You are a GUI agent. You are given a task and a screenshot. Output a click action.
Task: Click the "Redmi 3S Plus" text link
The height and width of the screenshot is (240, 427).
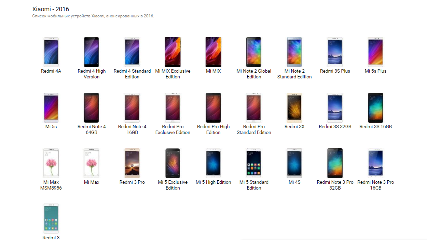[x=335, y=71]
